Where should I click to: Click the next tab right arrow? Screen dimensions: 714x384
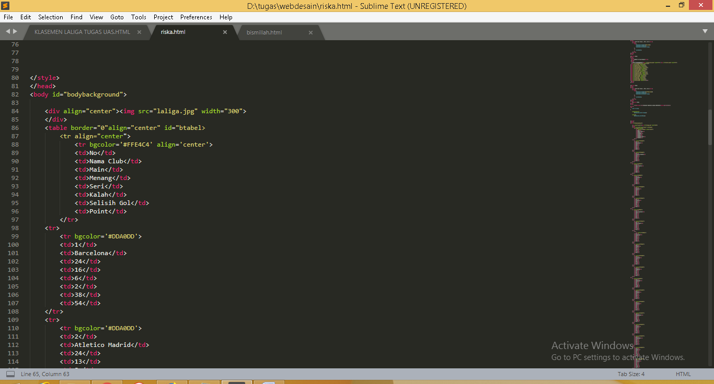click(x=15, y=32)
